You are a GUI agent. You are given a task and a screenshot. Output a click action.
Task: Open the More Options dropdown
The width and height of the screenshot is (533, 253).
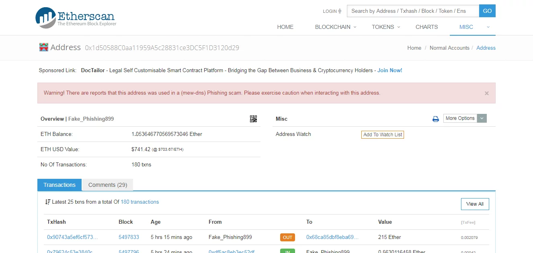pyautogui.click(x=465, y=118)
